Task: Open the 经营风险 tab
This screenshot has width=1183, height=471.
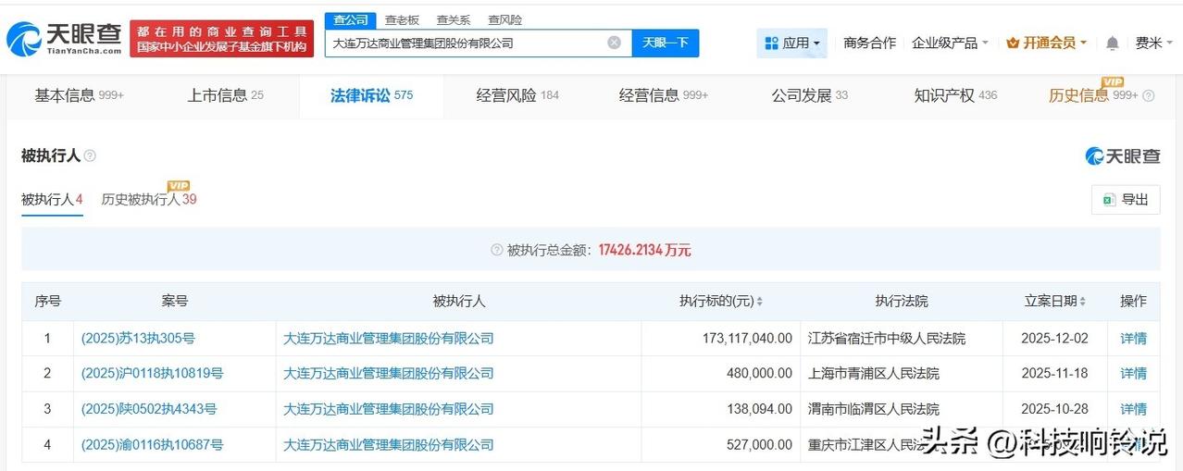Action: pos(517,95)
